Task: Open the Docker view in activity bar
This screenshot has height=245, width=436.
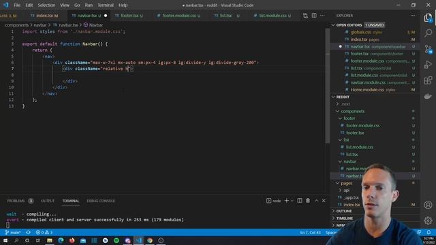Action: point(428,96)
